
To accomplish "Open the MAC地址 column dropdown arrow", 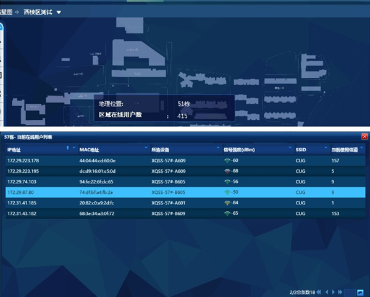I will pyautogui.click(x=146, y=148).
